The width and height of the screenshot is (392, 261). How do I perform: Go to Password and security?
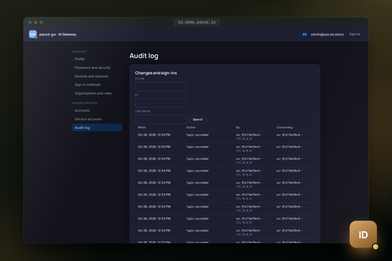point(93,68)
